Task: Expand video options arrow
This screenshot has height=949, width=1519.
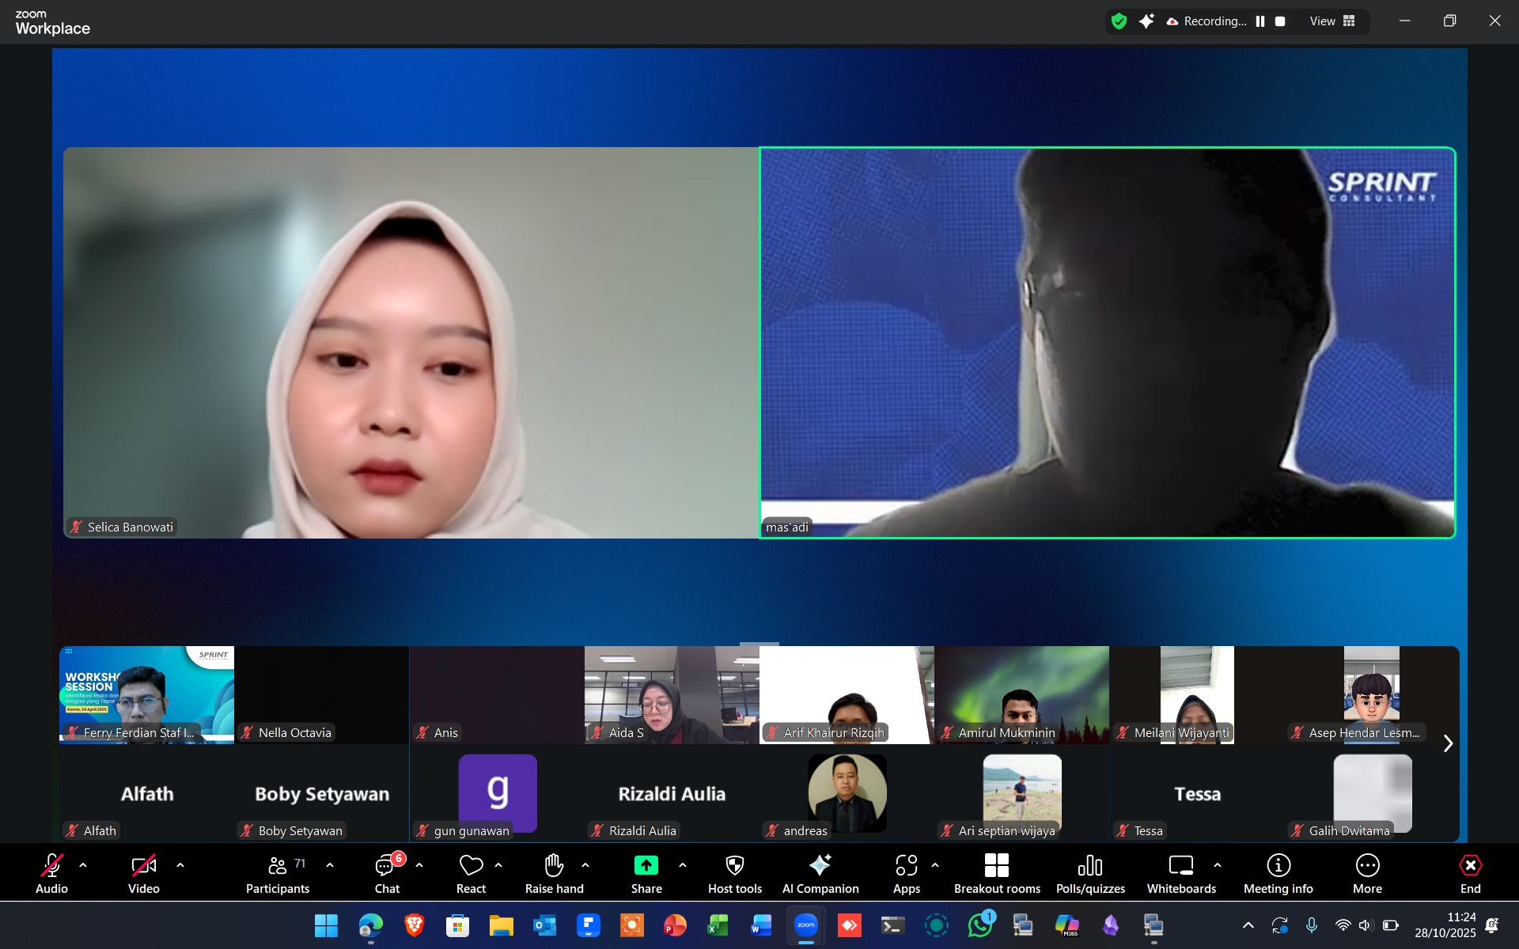Action: point(180,865)
